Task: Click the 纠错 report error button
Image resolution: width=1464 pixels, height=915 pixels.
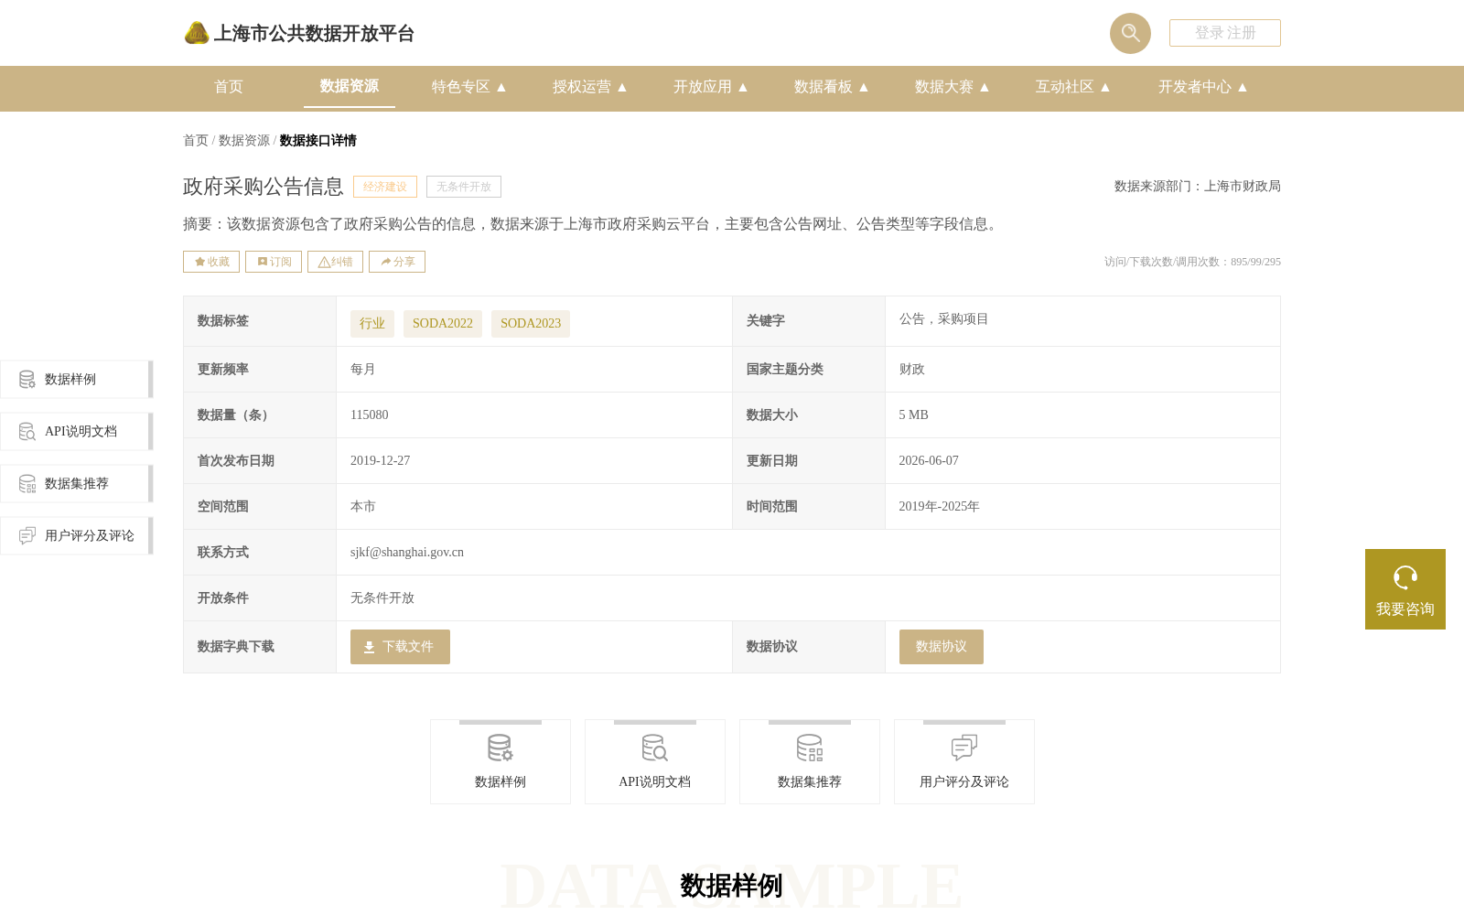Action: click(x=335, y=262)
